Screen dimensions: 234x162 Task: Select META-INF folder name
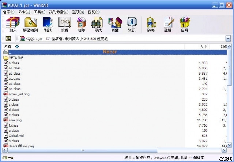(x=16, y=58)
